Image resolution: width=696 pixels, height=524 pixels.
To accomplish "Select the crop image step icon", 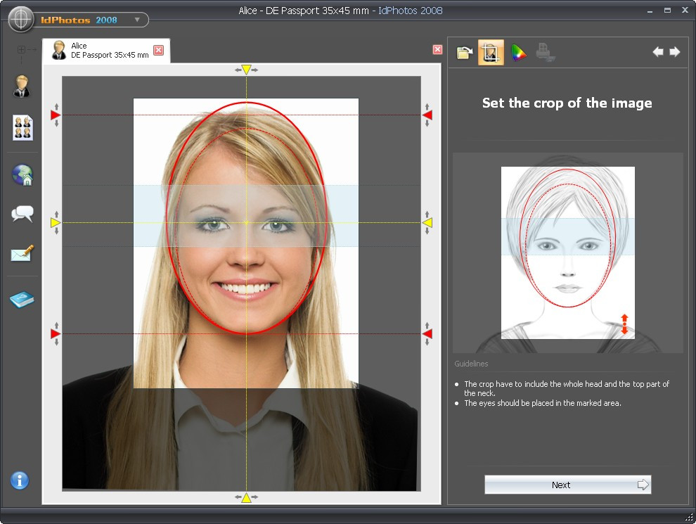I will 491,53.
